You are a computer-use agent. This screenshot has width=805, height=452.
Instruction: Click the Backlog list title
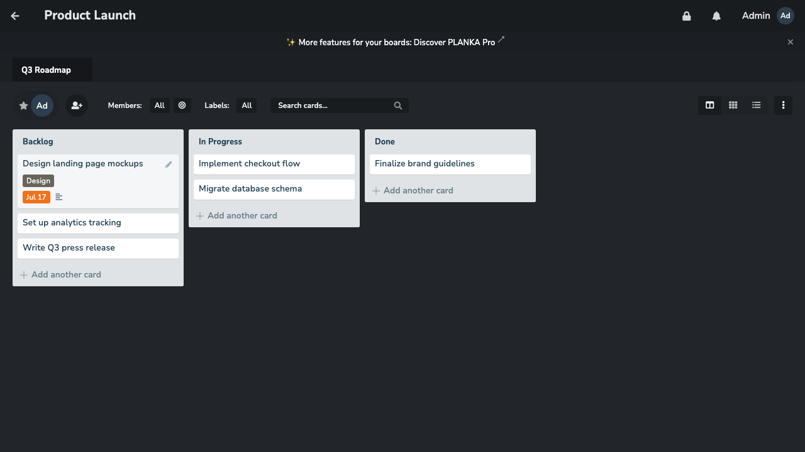[x=38, y=141]
